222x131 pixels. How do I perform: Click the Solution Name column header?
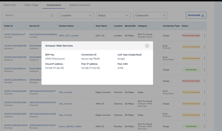pos(66,26)
